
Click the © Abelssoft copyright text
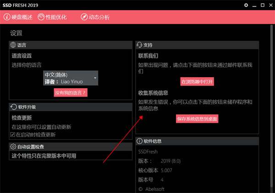tap(151, 189)
